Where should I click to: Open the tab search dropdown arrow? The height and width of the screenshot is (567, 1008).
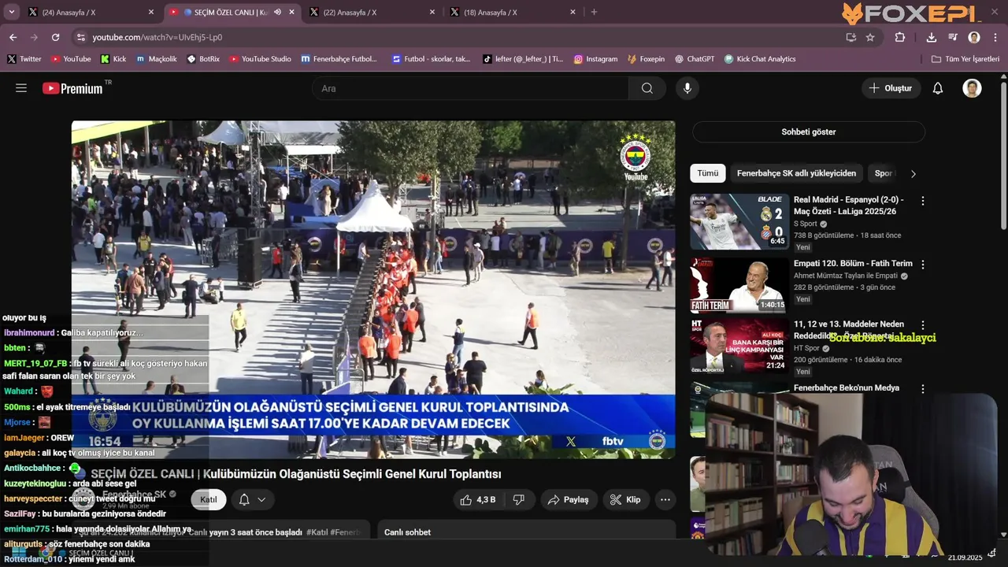pos(12,12)
